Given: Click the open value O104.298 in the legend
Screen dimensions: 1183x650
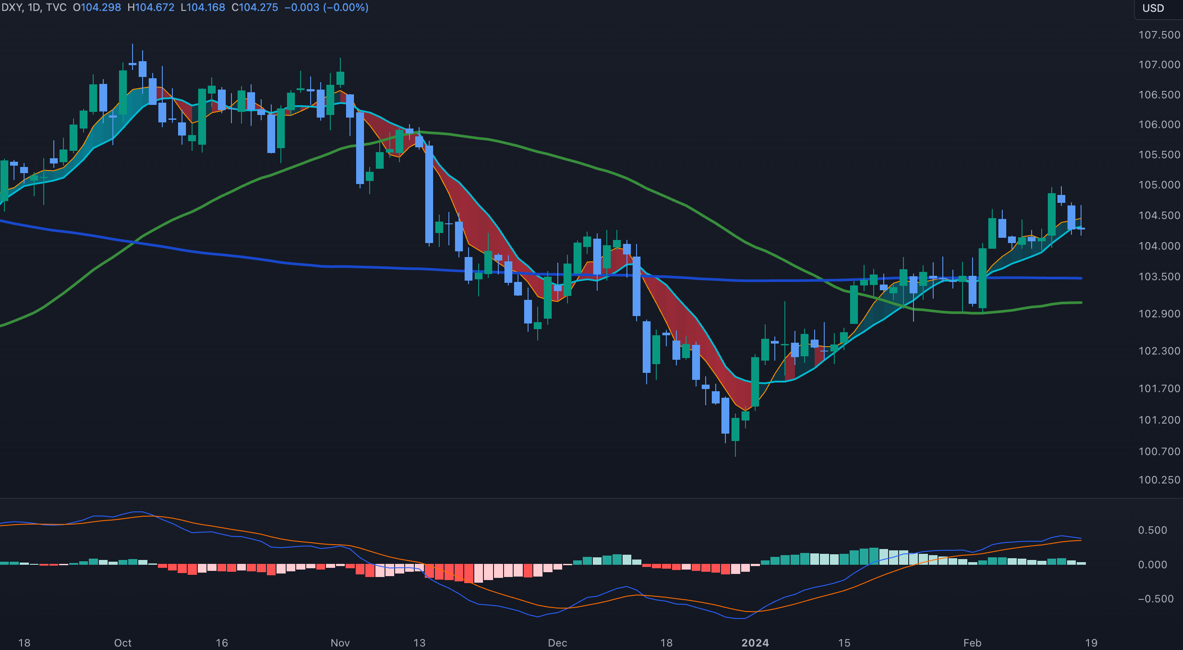Looking at the screenshot, I should [x=97, y=7].
